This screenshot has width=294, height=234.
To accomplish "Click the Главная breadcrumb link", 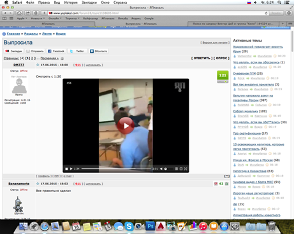I will click(13, 34).
